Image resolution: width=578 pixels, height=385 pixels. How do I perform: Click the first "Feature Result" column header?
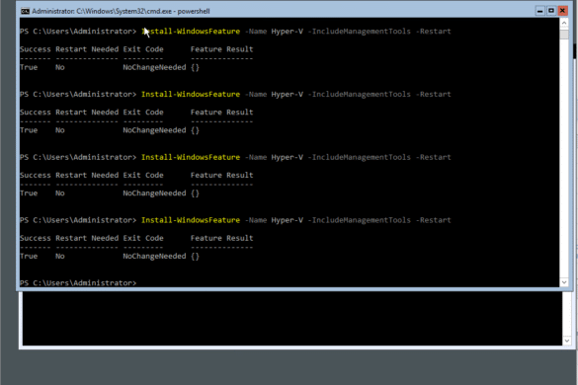[x=222, y=49]
